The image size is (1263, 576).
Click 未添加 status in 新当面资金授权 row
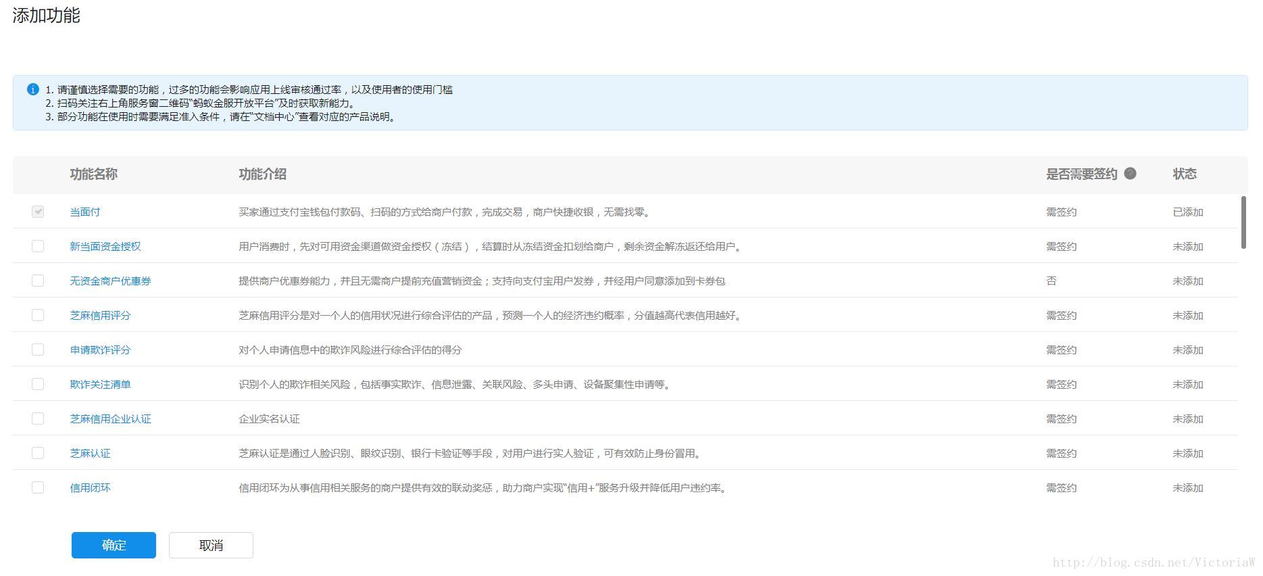click(x=1188, y=246)
